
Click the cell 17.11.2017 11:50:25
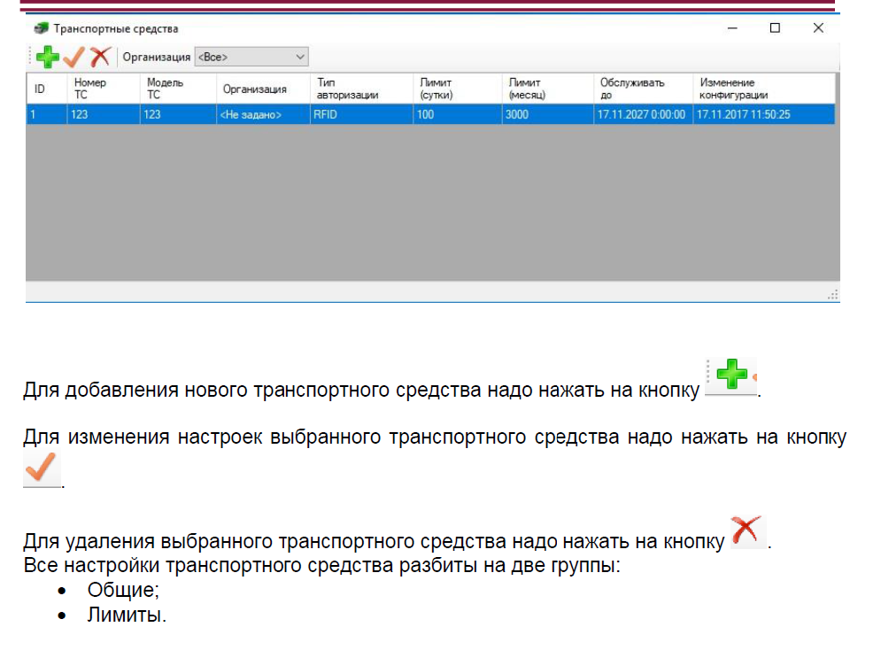coord(764,114)
